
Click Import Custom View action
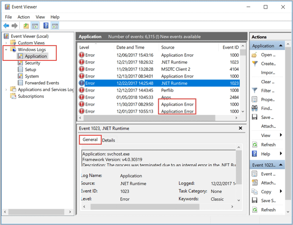pos(268,73)
